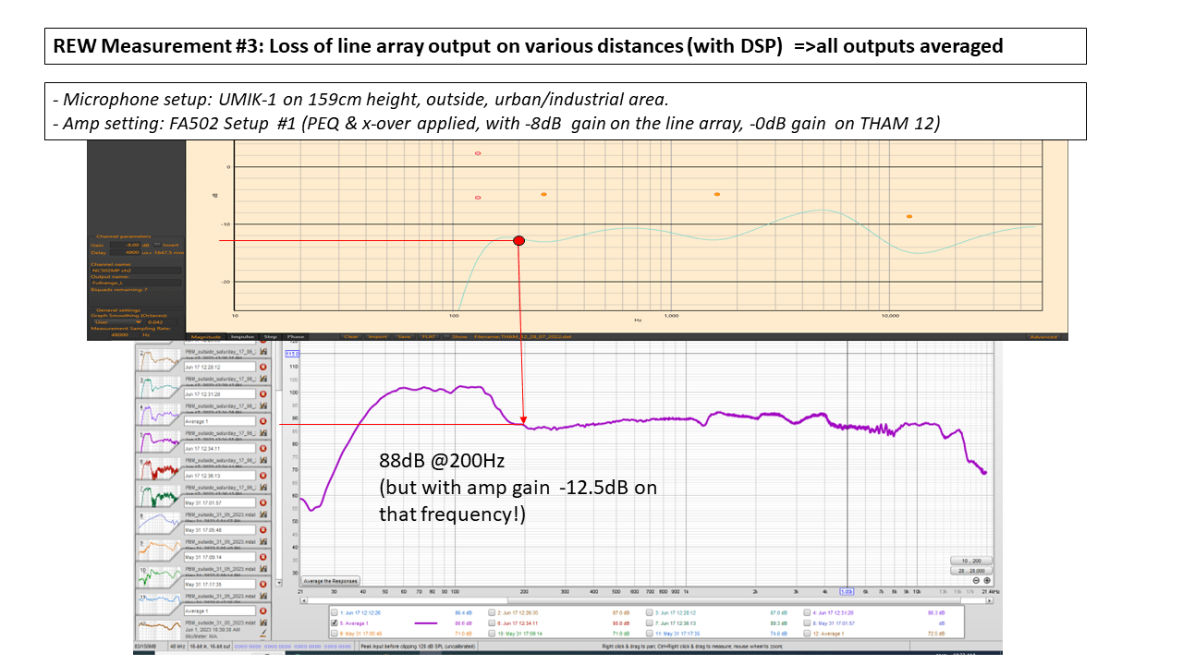Uncheck trace 5: Average 1 checkbox

(x=335, y=623)
